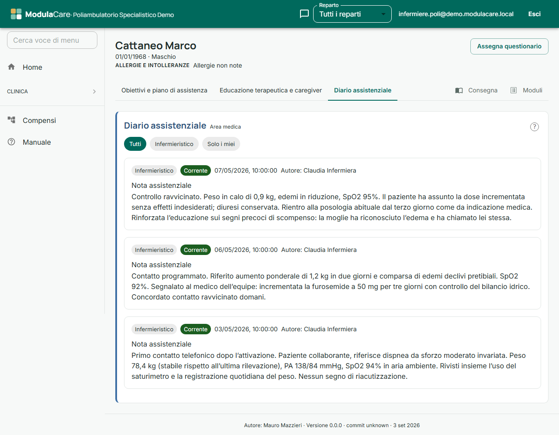Open the Moduli list icon
The image size is (559, 435).
[x=514, y=90]
